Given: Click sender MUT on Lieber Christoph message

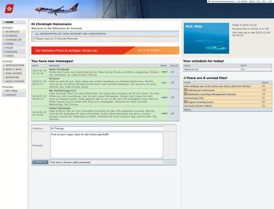Looking at the screenshot, I should click(164, 114).
